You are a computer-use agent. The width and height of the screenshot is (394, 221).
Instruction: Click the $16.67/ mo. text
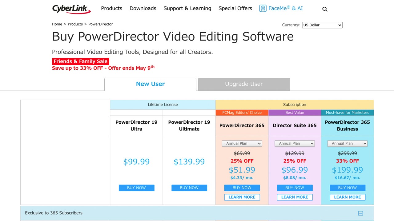tap(348, 178)
